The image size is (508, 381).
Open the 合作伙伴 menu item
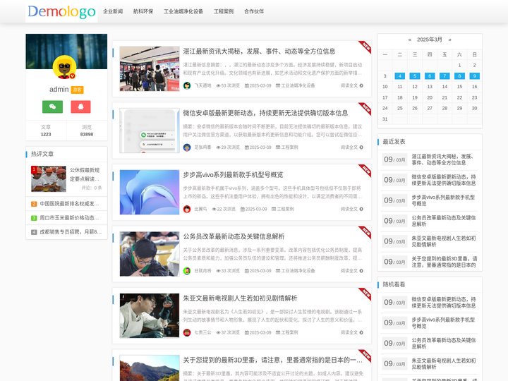[254, 12]
